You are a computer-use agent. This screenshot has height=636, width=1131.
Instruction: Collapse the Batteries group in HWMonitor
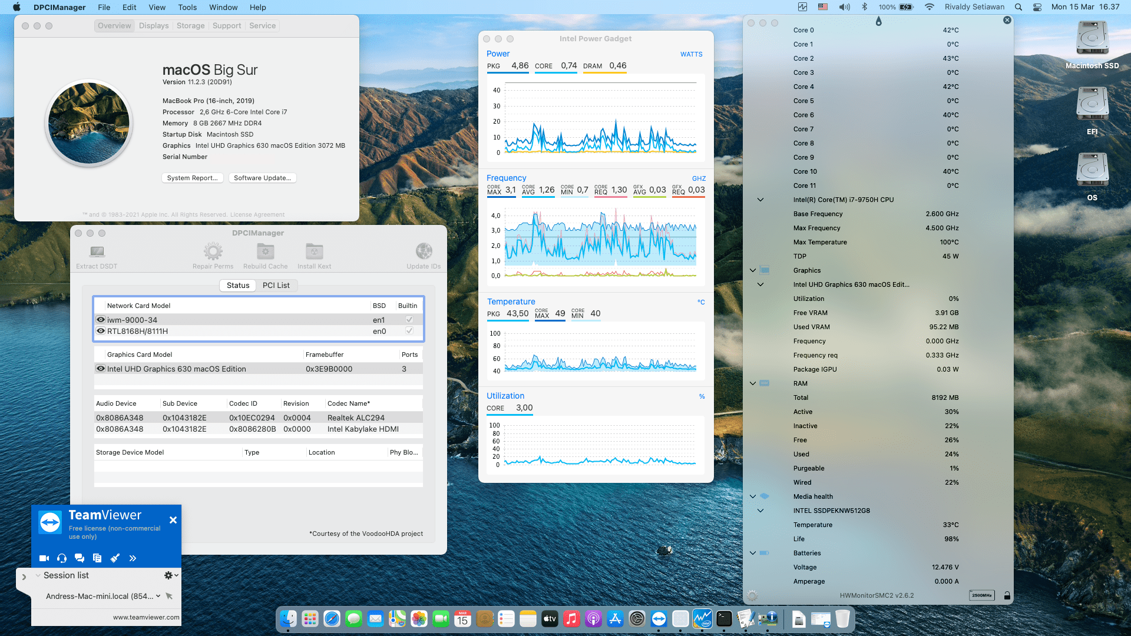(753, 553)
